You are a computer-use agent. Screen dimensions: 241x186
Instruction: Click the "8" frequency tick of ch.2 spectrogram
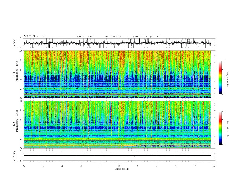point(21,111)
